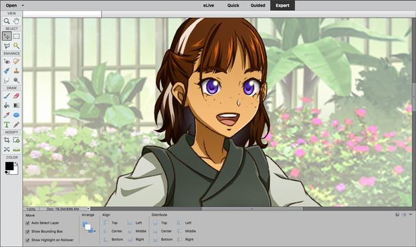Select the Gradient tool
Image resolution: width=416 pixels, height=247 pixels.
(x=16, y=105)
